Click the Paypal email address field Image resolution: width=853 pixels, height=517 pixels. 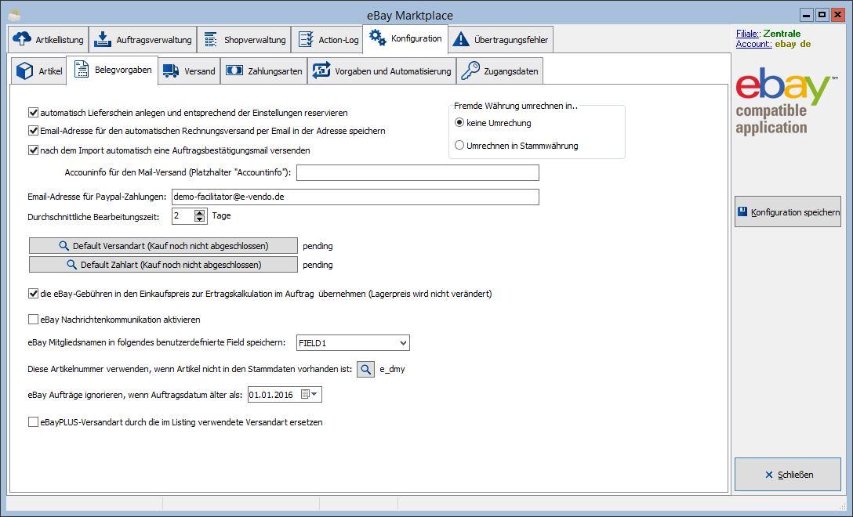355,197
